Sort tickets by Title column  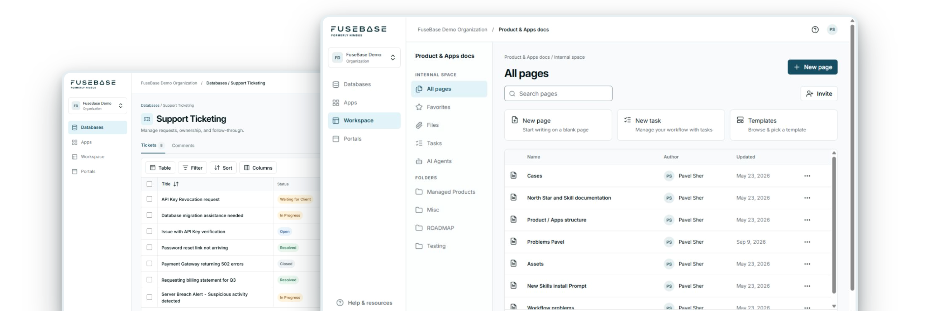(170, 184)
